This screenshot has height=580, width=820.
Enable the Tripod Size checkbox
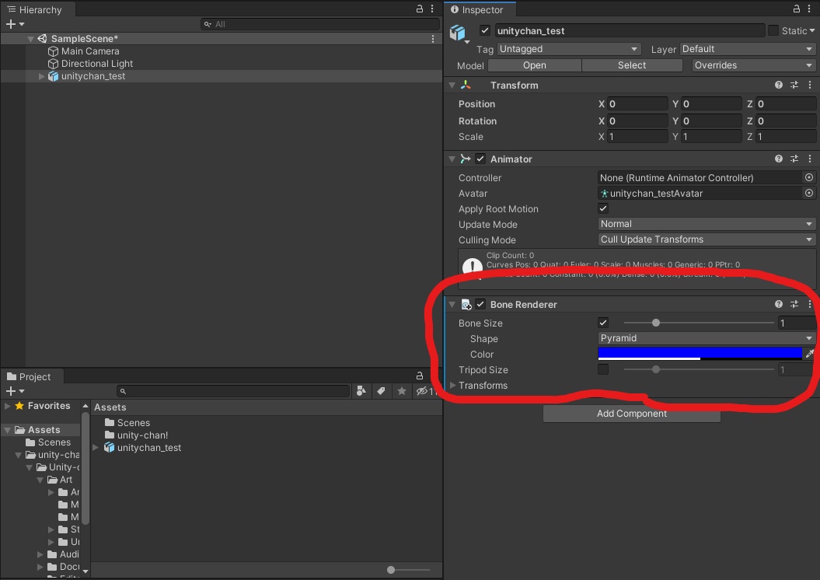pyautogui.click(x=602, y=369)
